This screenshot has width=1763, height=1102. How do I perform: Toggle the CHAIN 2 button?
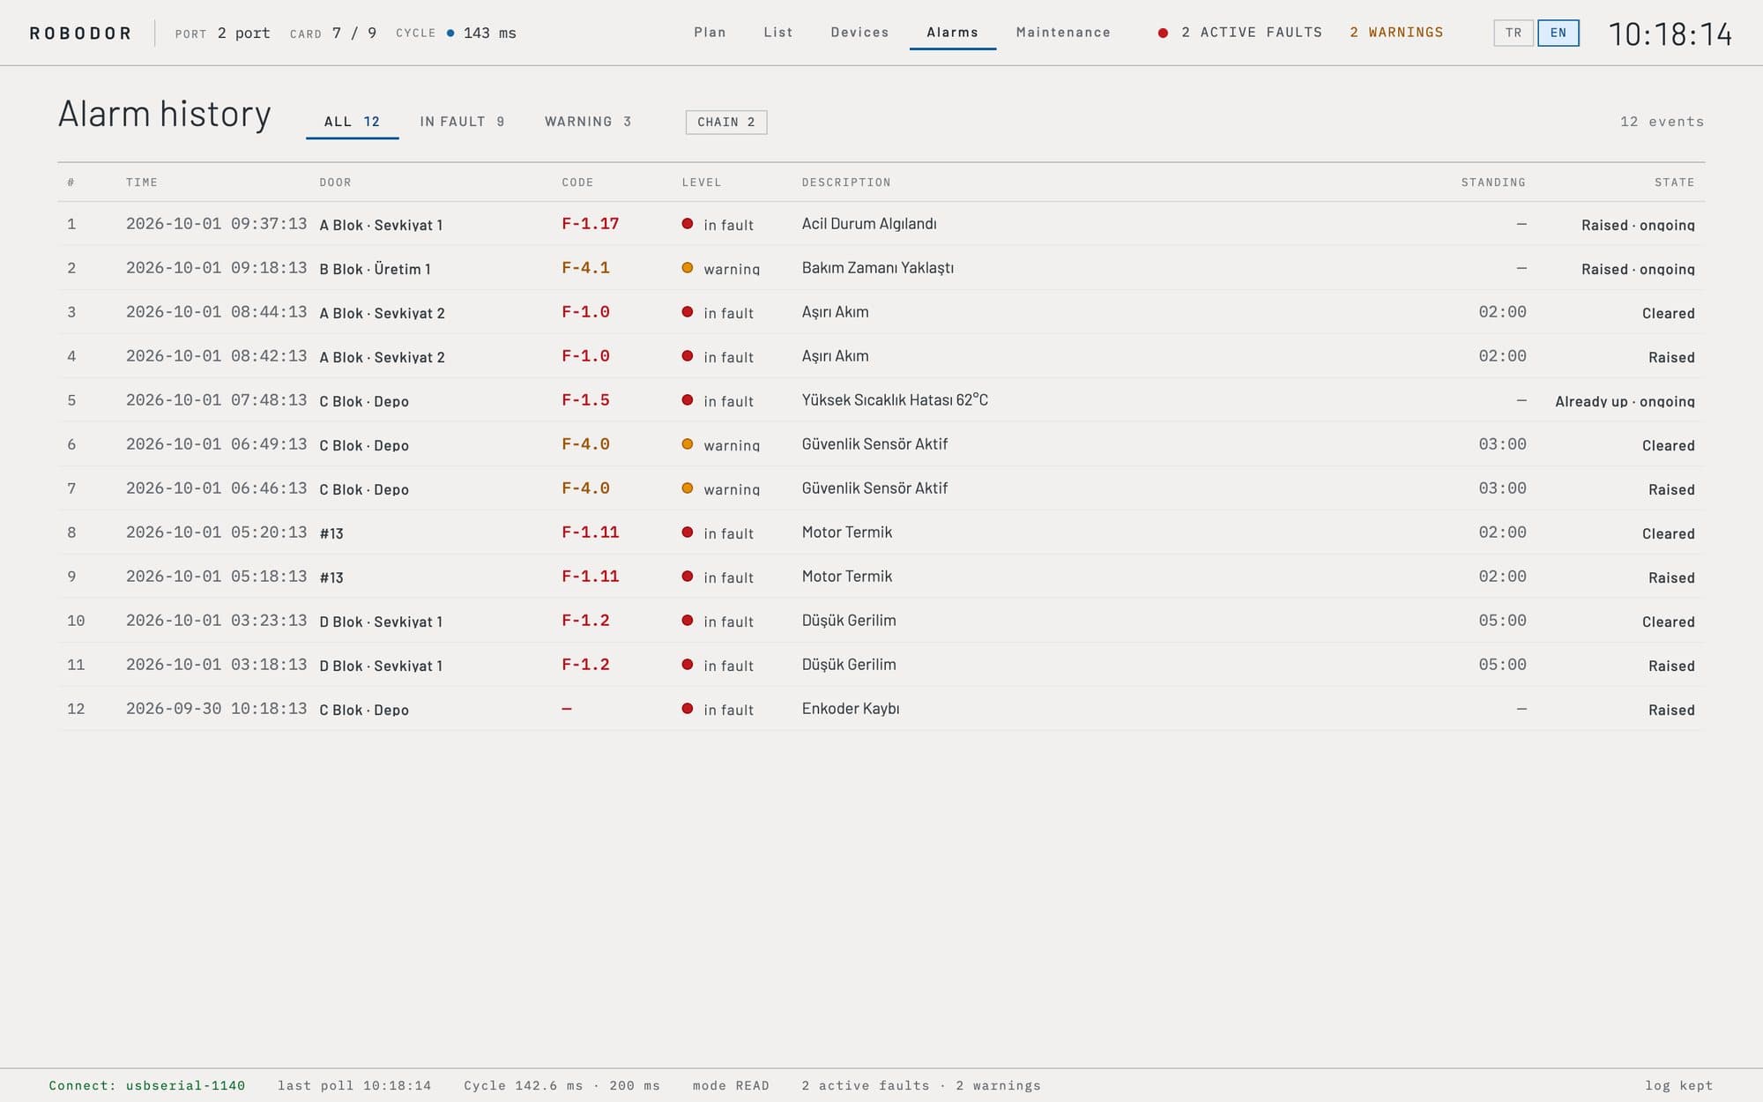click(x=726, y=123)
